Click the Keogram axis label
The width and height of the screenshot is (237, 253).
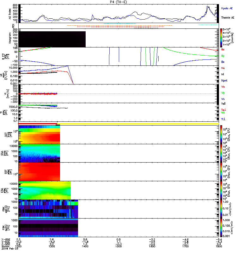click(x=10, y=38)
